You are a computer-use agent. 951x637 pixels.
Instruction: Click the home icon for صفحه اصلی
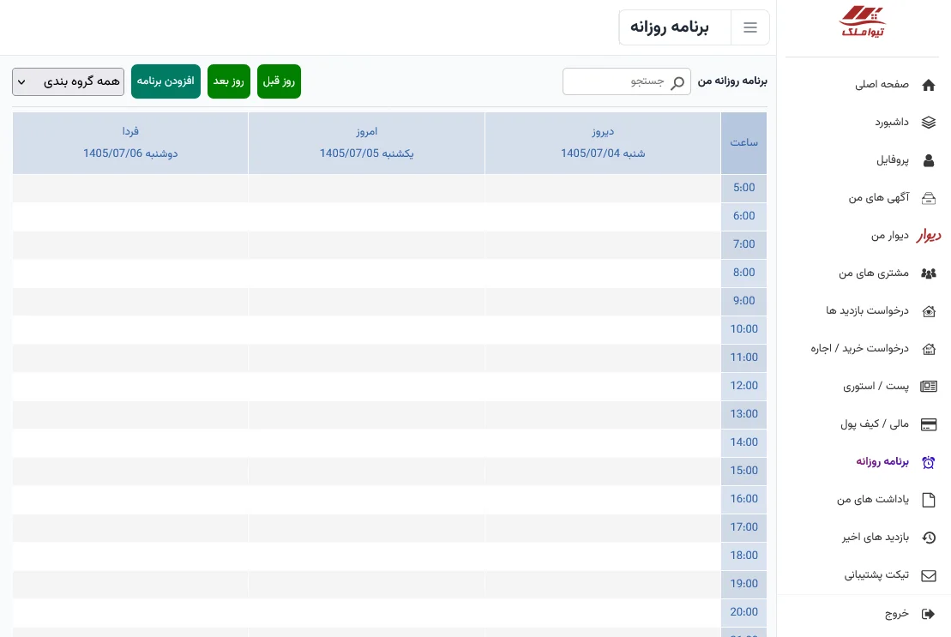[929, 85]
